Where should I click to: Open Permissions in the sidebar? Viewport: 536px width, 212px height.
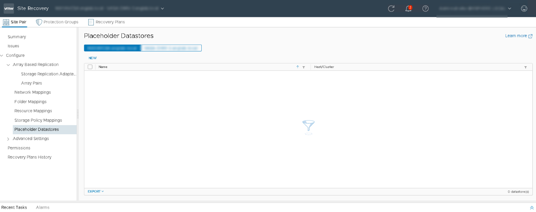coord(19,148)
